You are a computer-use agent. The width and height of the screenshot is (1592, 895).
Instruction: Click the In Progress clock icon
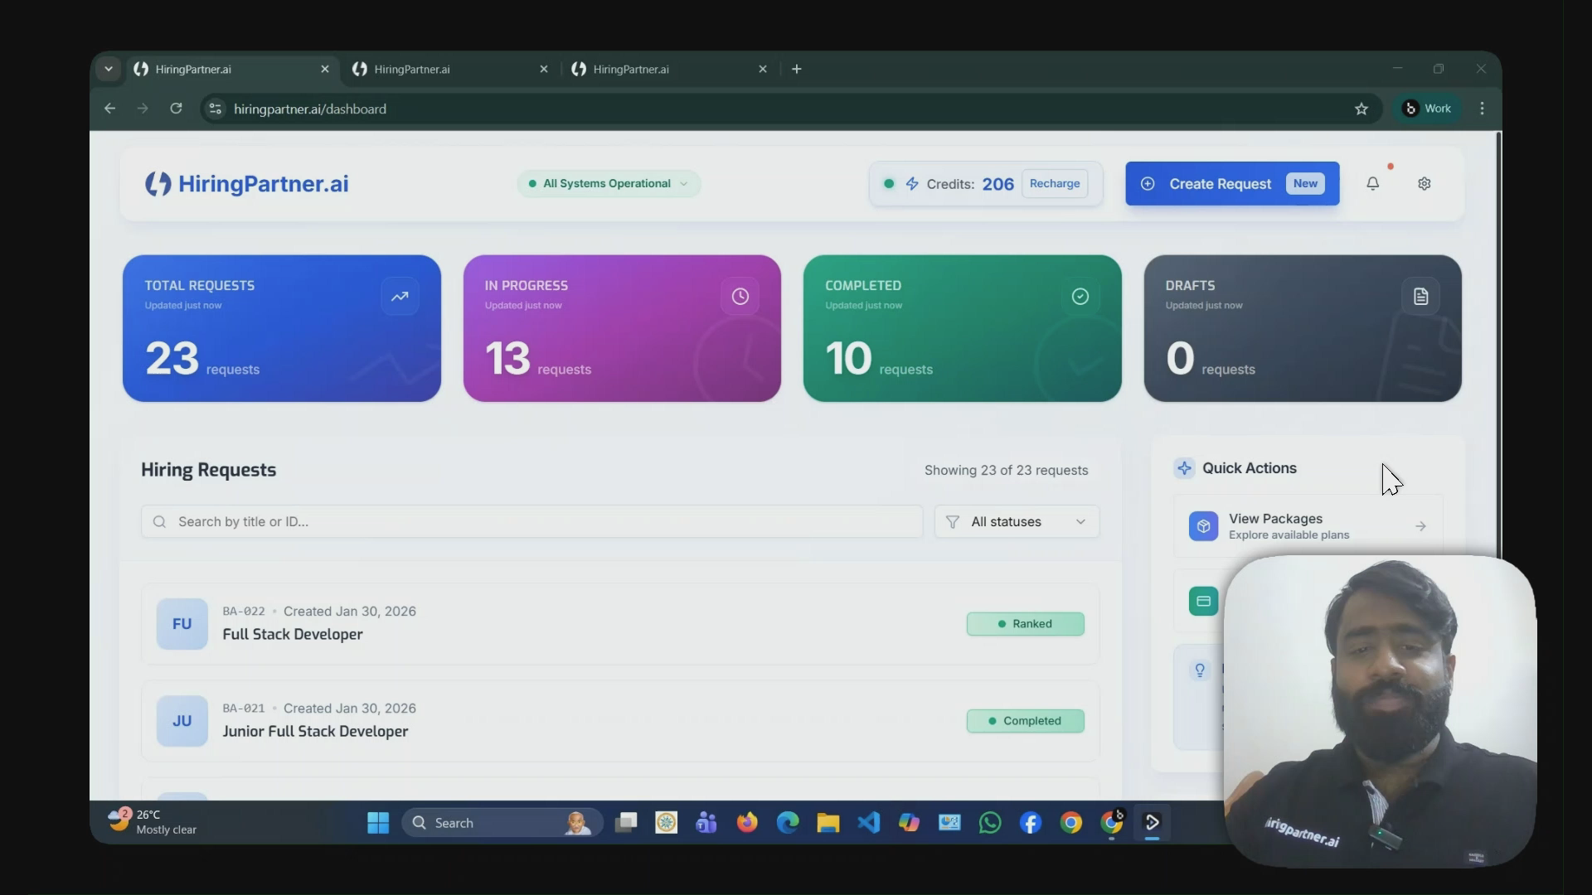pyautogui.click(x=740, y=297)
